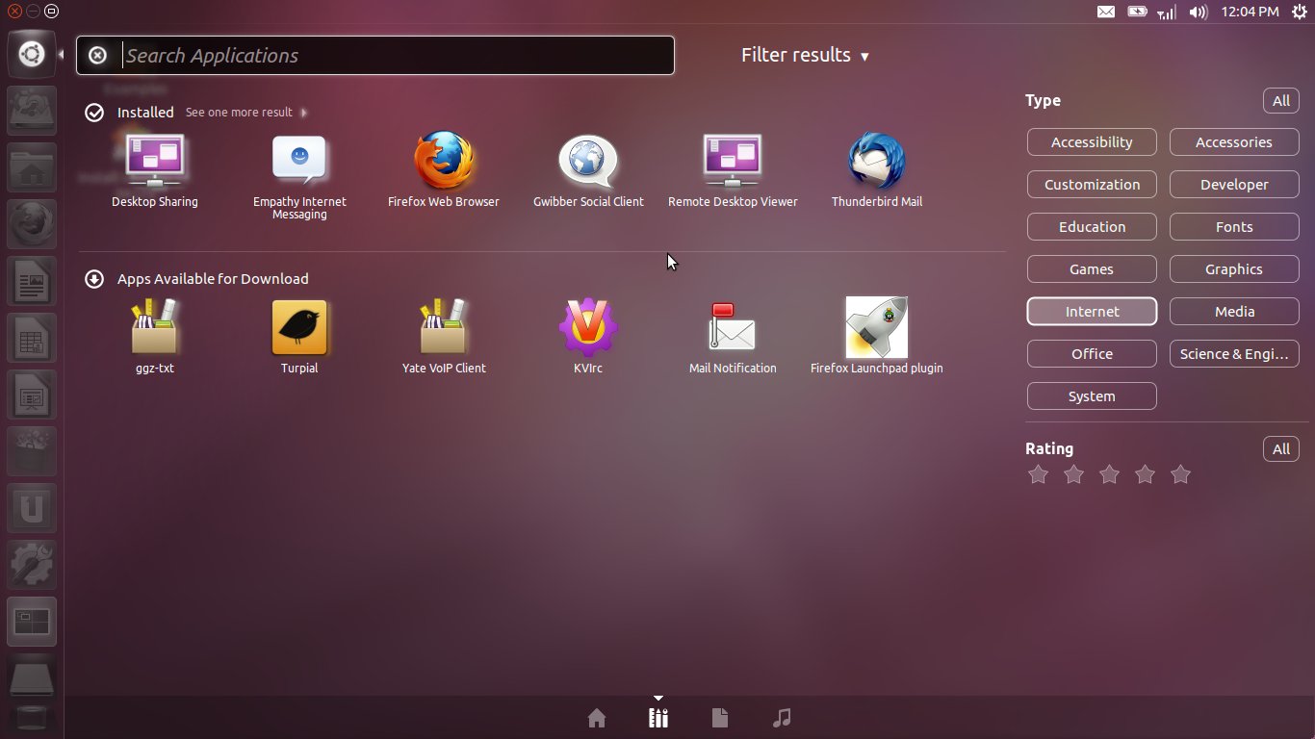Collapse the Type filter heading
Viewport: 1315px width, 739px height.
tap(1043, 101)
